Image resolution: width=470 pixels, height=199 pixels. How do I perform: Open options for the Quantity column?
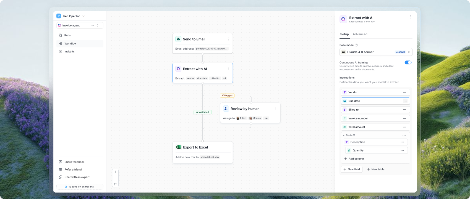coord(402,150)
